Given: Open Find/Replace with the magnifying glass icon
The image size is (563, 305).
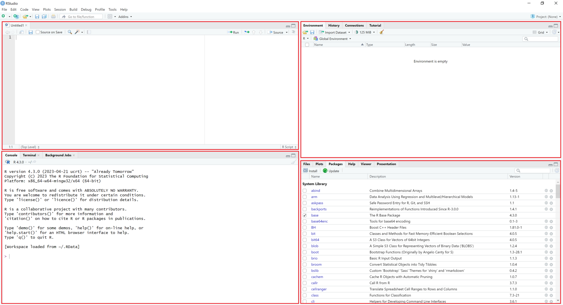Looking at the screenshot, I should 69,32.
